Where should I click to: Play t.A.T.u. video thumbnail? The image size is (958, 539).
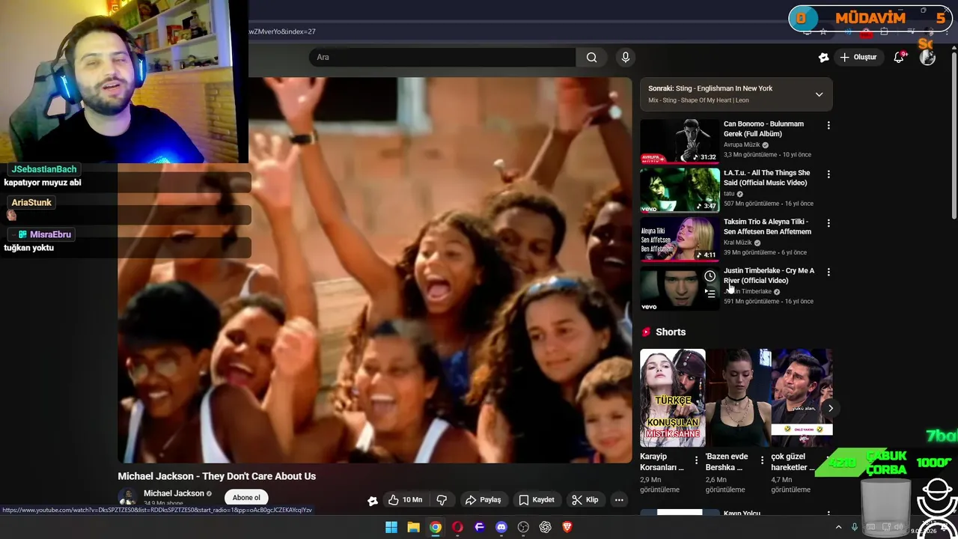(680, 190)
